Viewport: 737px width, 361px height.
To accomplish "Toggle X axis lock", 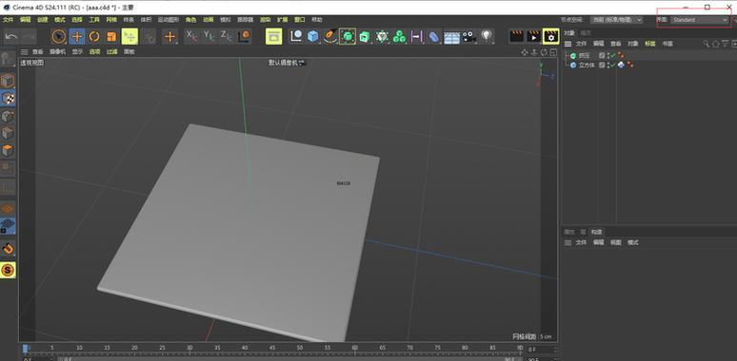I will pos(191,35).
